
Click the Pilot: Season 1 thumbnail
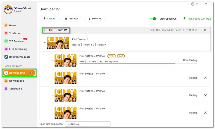[58, 43]
